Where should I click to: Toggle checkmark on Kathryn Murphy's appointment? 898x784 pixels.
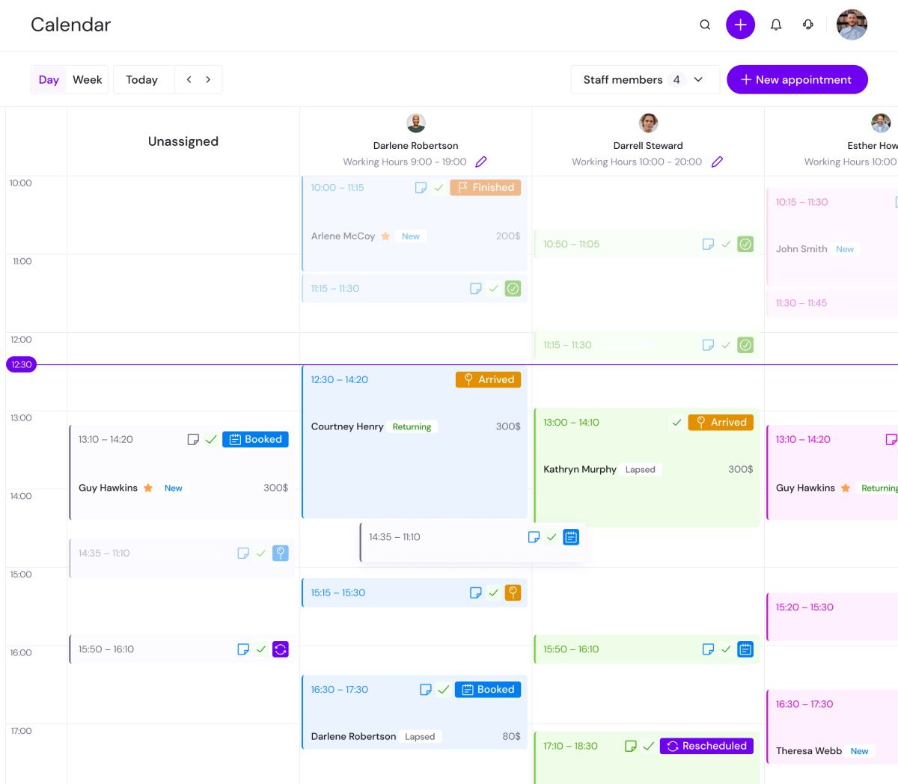pyautogui.click(x=676, y=422)
